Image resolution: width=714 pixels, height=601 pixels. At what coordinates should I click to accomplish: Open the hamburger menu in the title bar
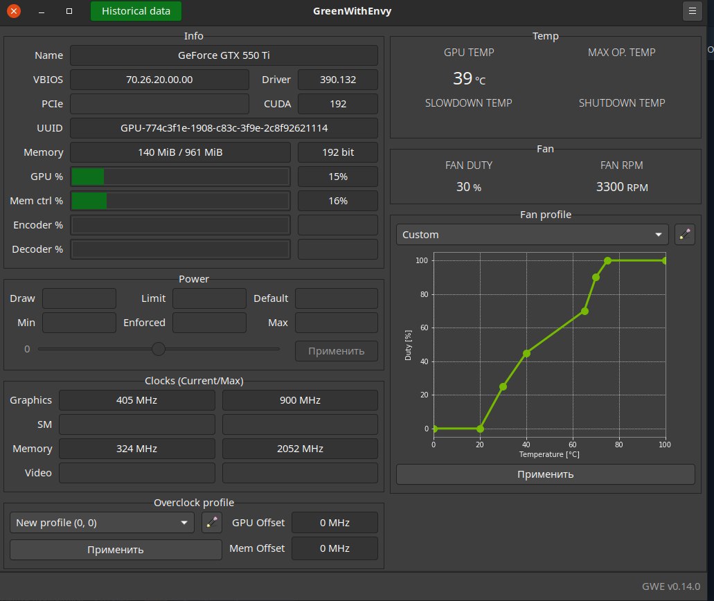692,11
